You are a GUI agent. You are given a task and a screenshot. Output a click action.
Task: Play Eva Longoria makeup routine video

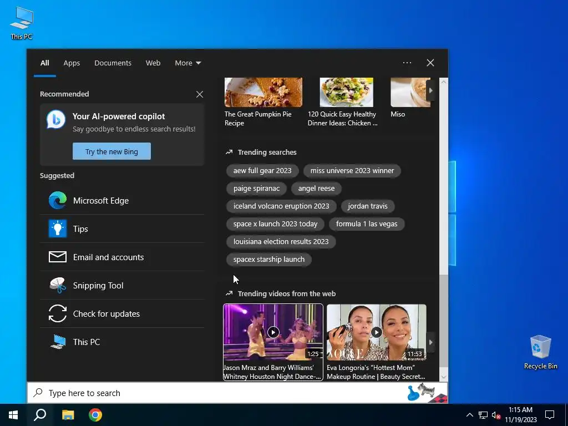click(377, 332)
